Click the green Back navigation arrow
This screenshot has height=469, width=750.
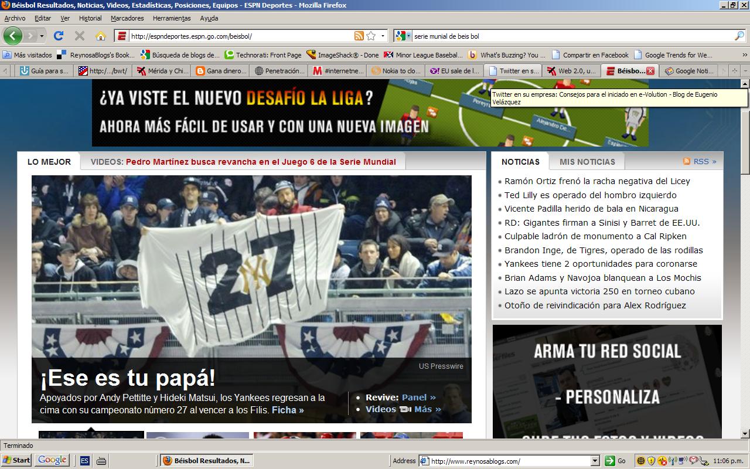(x=12, y=36)
